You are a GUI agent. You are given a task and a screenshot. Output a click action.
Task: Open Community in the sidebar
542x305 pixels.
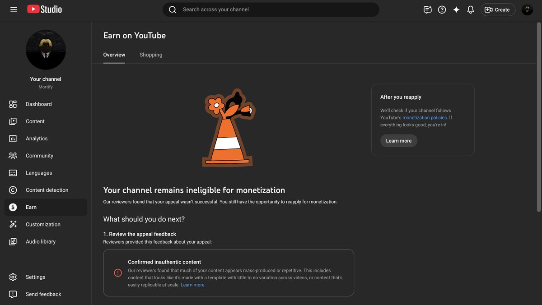tap(46, 156)
